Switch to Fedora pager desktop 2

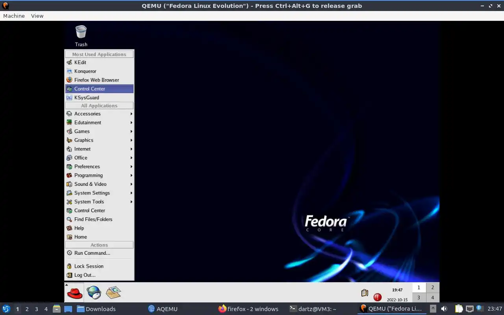pyautogui.click(x=432, y=287)
